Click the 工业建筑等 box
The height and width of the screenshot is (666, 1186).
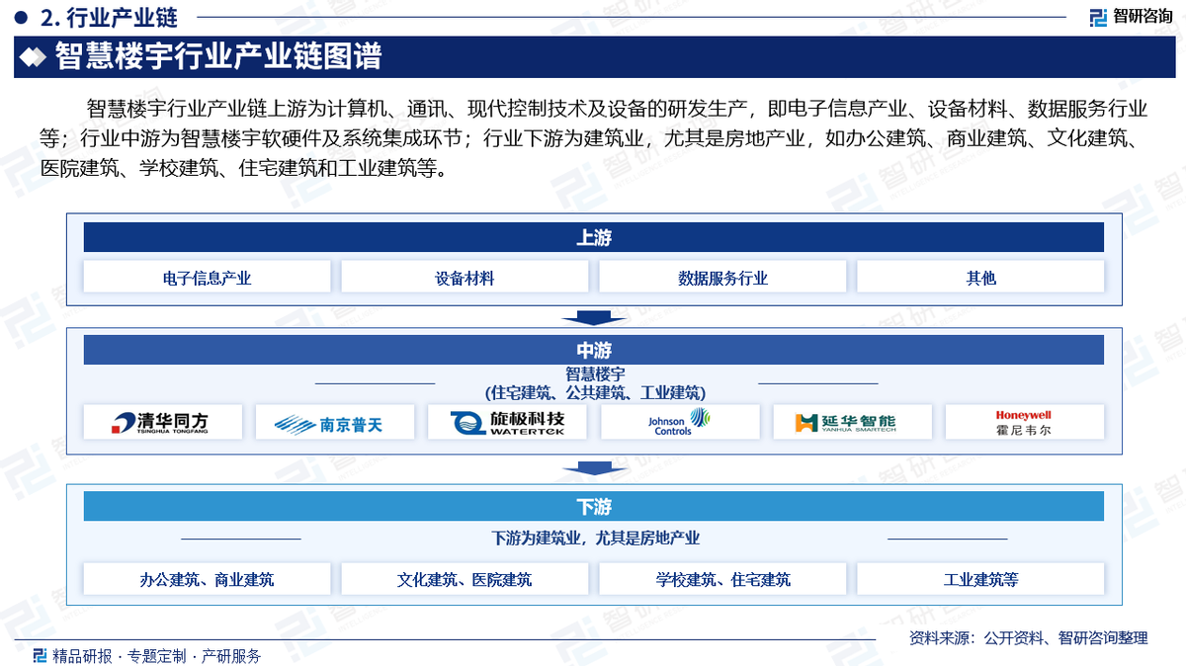980,579
